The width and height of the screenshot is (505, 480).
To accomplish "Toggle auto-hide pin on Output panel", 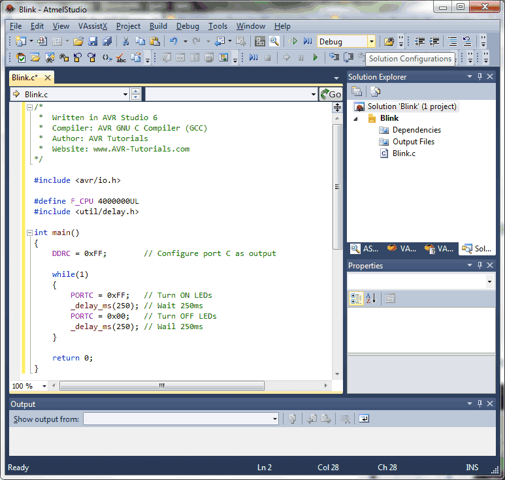I will pos(480,404).
